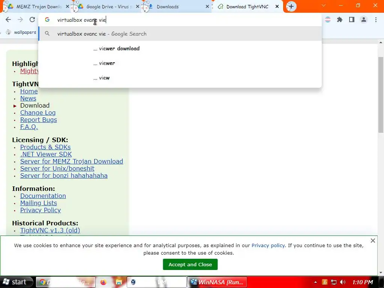The width and height of the screenshot is (384, 288).
Task: Open the sidebar Privacy Policy link
Action: coord(40,210)
